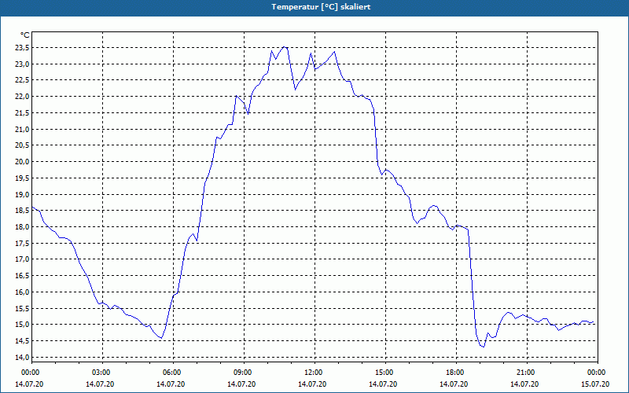The height and width of the screenshot is (393, 629).
Task: Select the 20,5 y-axis value
Action: (x=22, y=145)
